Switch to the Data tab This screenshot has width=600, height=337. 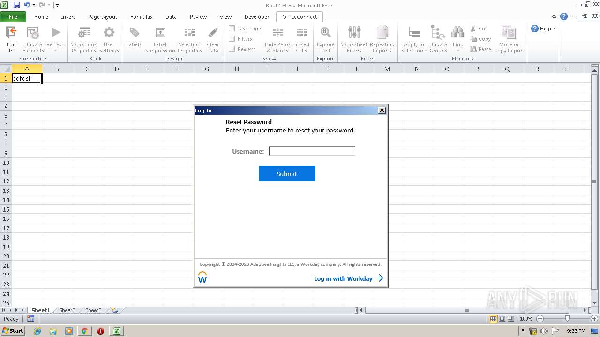pyautogui.click(x=171, y=17)
